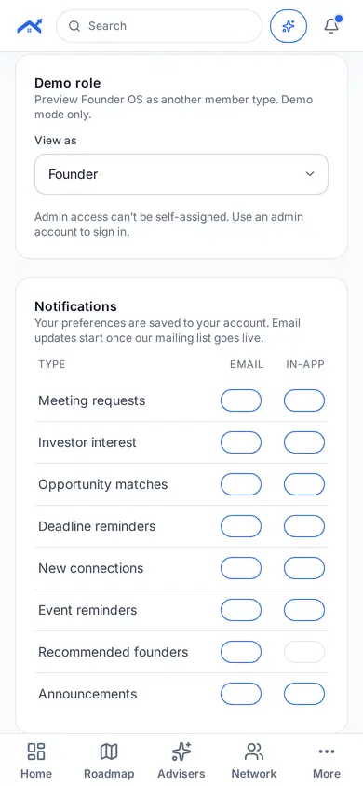363x786 pixels.
Task: Open Network people icon in bottom bar
Action: 254,752
